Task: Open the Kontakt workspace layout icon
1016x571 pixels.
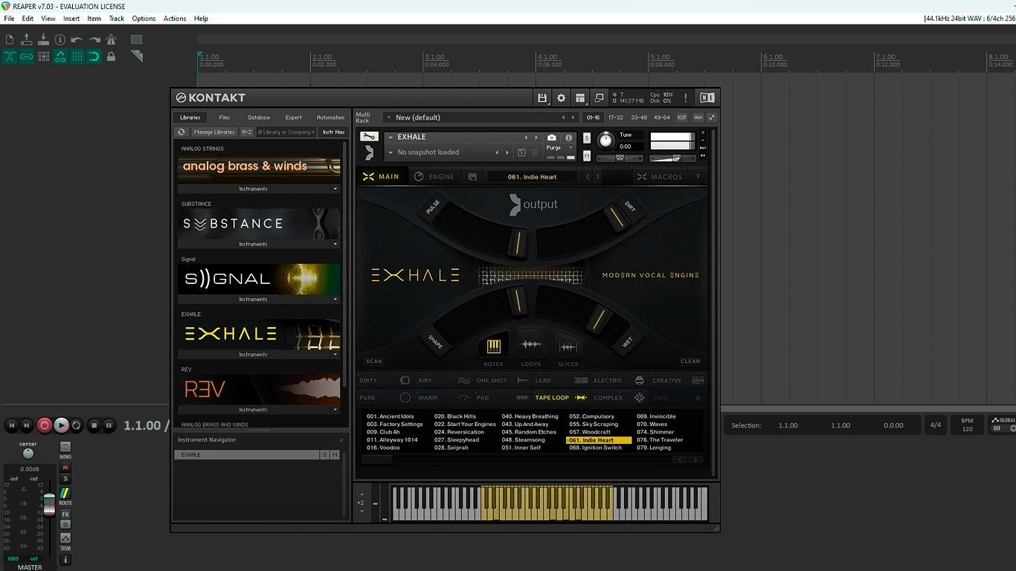Action: (x=580, y=97)
